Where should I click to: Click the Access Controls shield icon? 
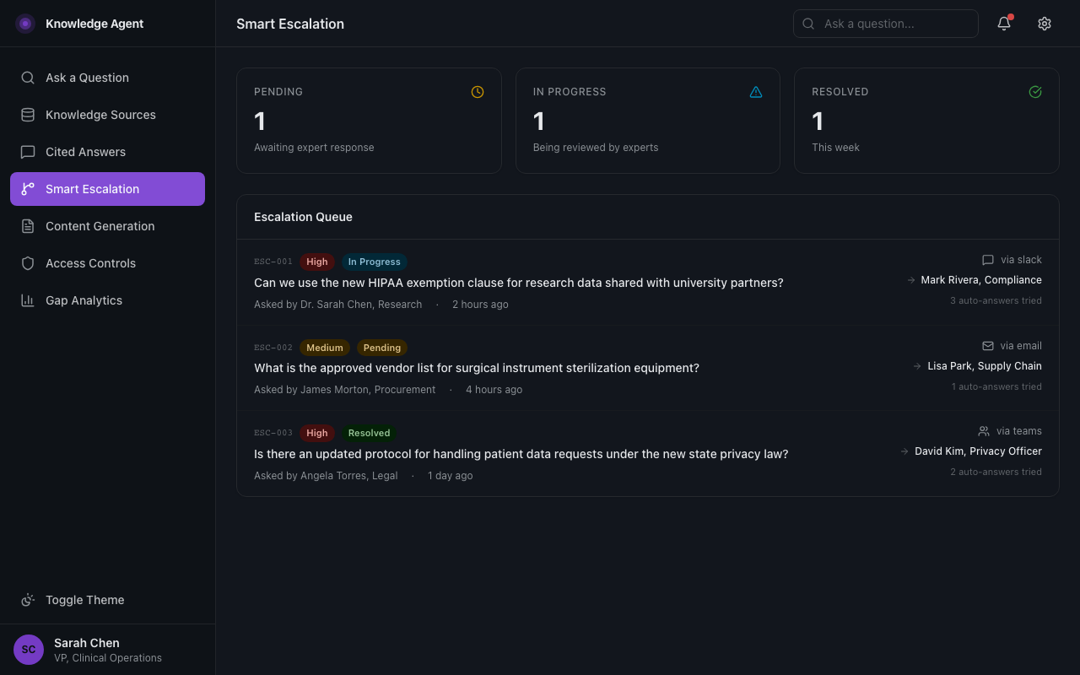(28, 263)
